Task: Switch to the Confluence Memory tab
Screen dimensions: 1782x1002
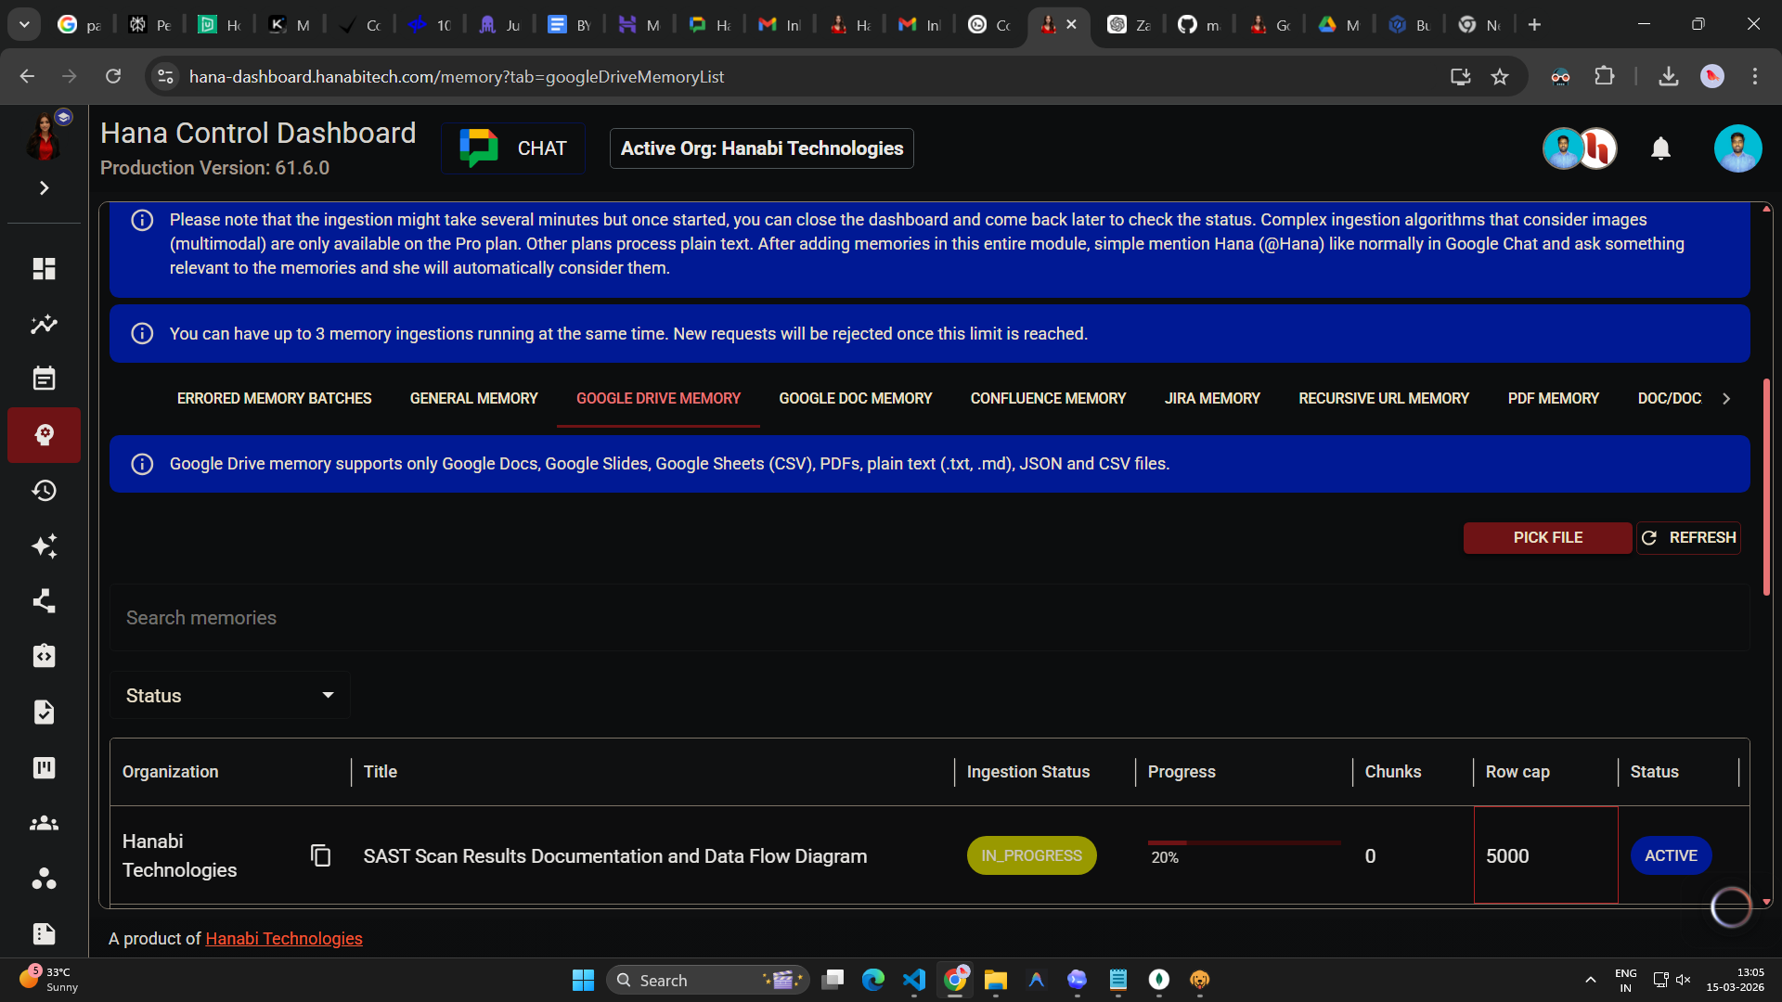Action: [x=1048, y=398]
